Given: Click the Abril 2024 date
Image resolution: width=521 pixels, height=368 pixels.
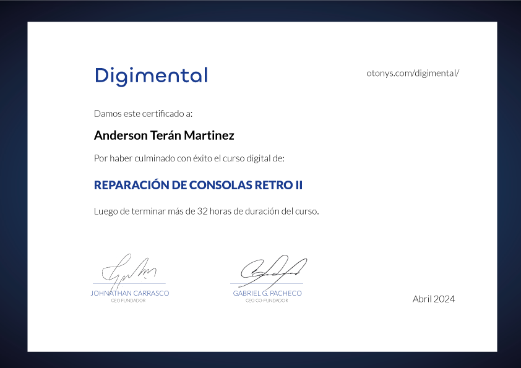Looking at the screenshot, I should point(433,299).
